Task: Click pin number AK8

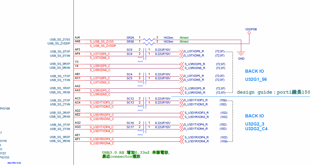Action: point(77,42)
